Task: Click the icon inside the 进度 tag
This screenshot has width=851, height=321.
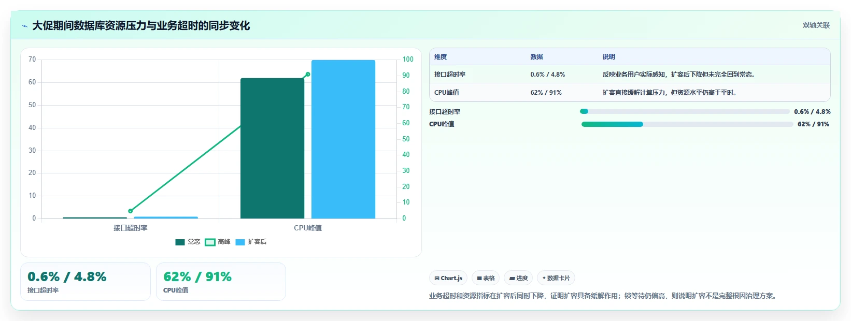Action: coord(512,279)
